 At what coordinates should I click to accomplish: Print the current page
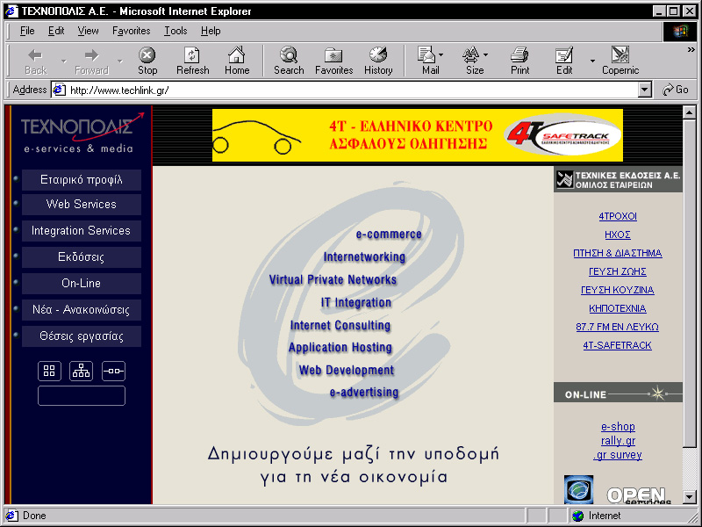(519, 61)
